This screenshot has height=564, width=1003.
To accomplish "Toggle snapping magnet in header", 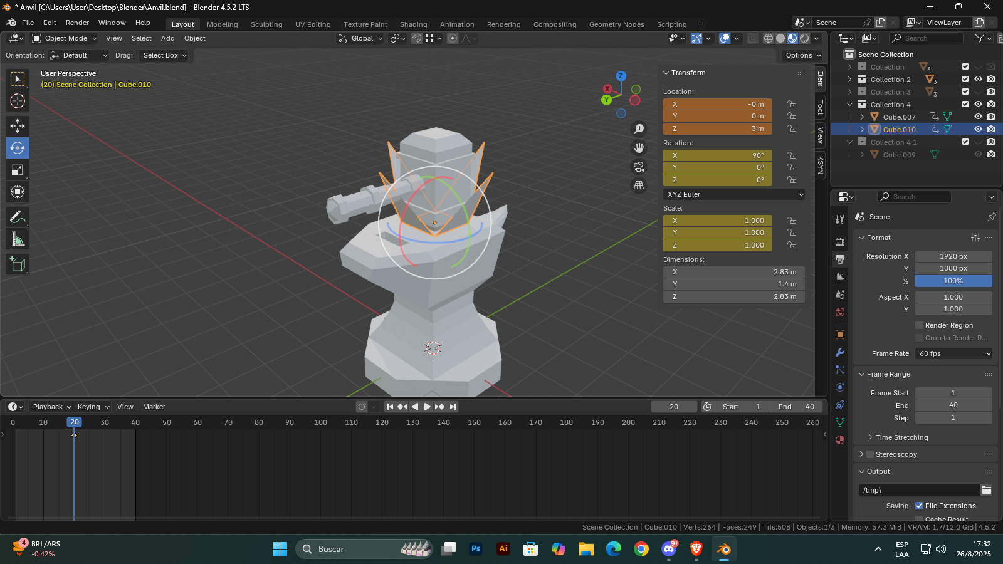I will (x=417, y=38).
